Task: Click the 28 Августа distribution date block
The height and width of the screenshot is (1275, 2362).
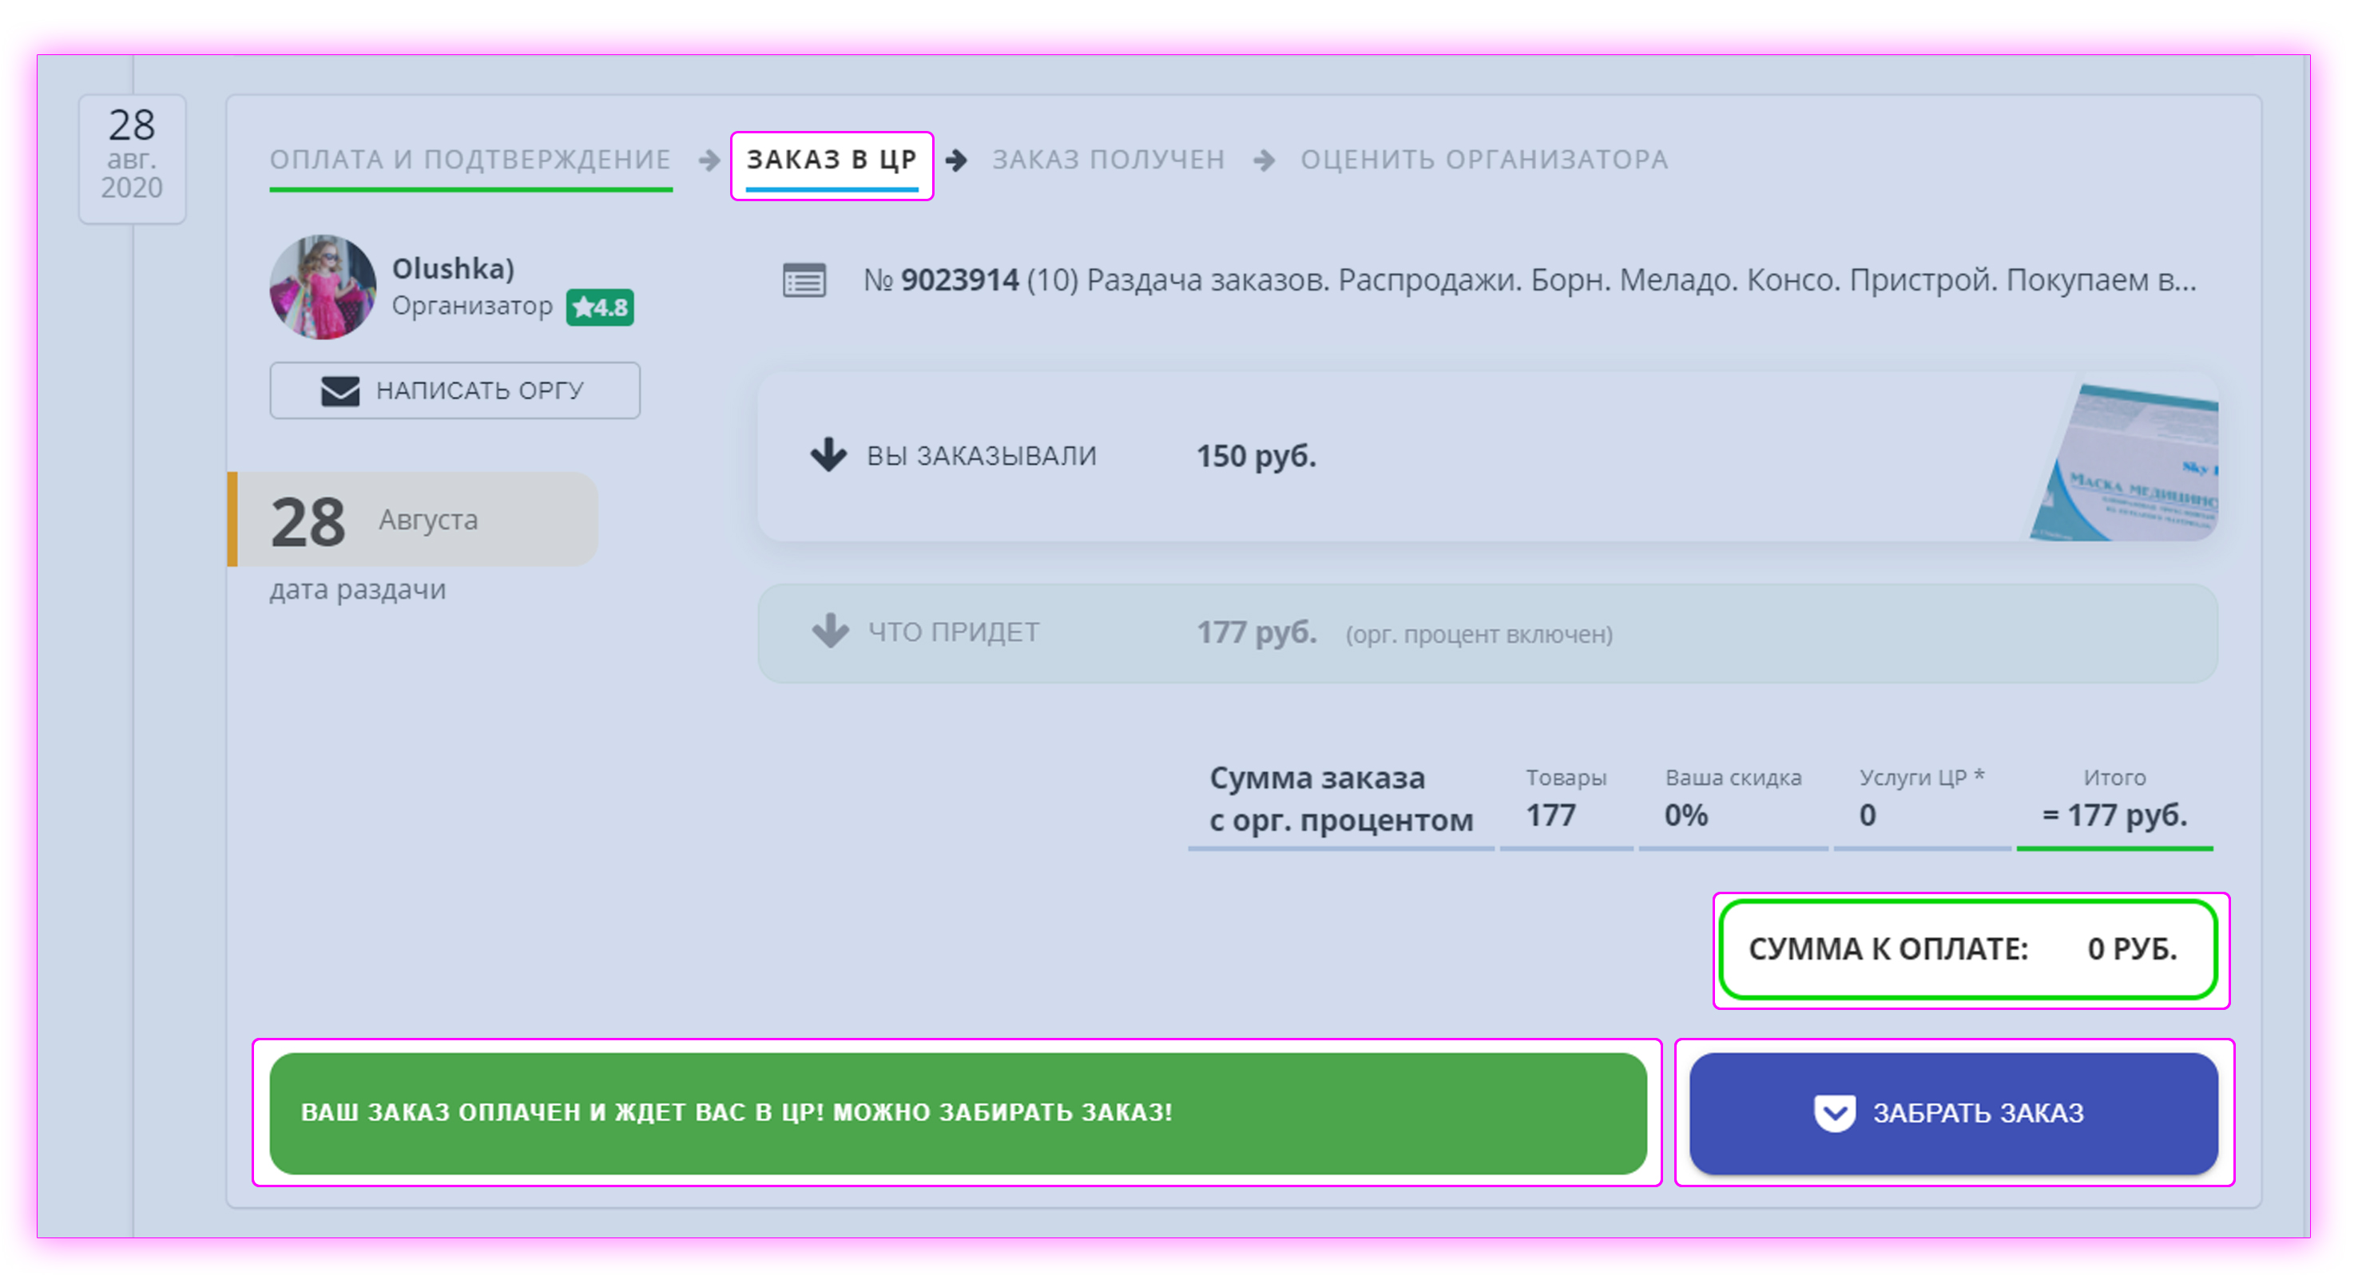Action: [x=413, y=520]
